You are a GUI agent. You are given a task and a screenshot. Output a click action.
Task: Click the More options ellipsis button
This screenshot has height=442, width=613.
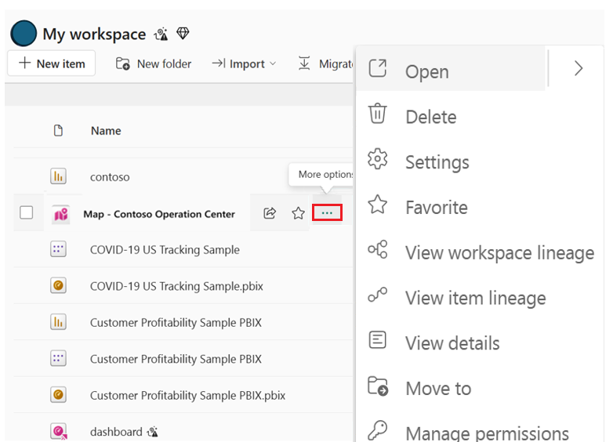click(327, 213)
